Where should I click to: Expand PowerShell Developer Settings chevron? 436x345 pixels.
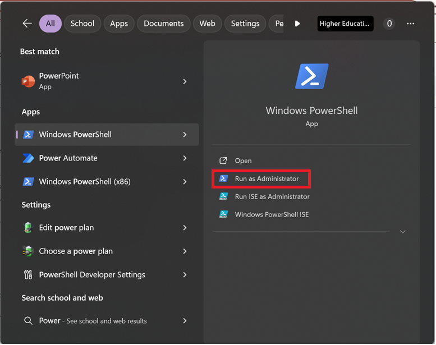pyautogui.click(x=185, y=275)
